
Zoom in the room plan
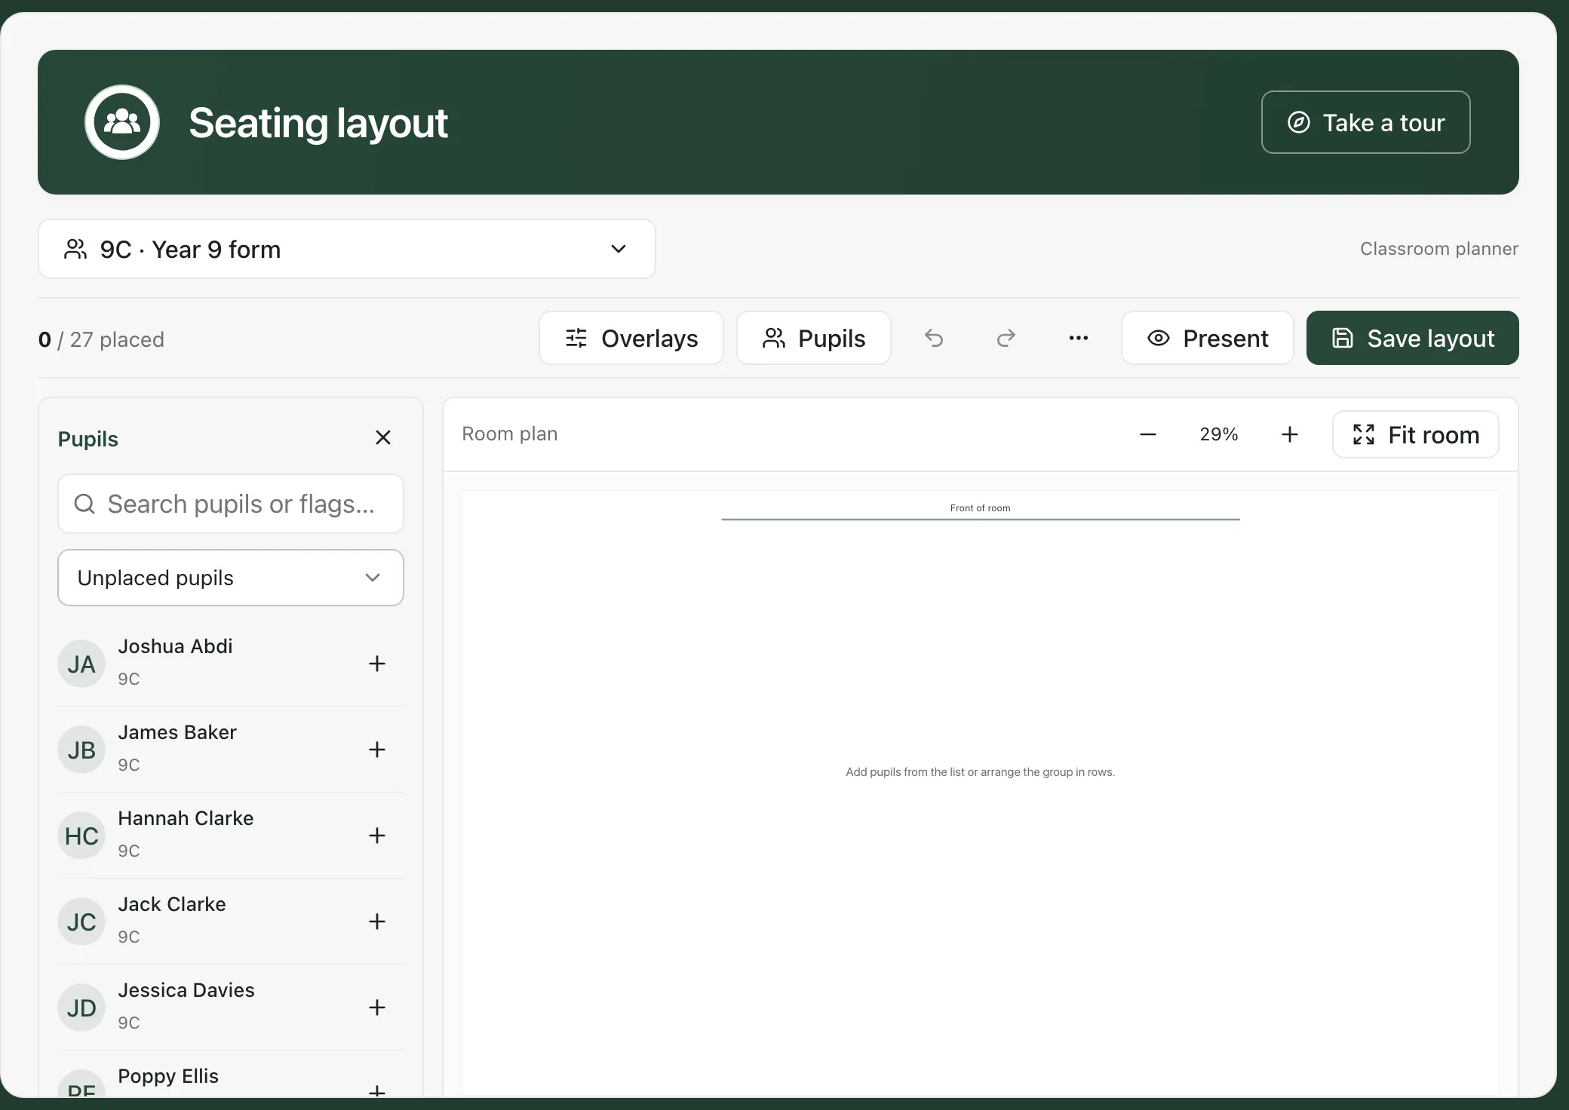coord(1290,434)
